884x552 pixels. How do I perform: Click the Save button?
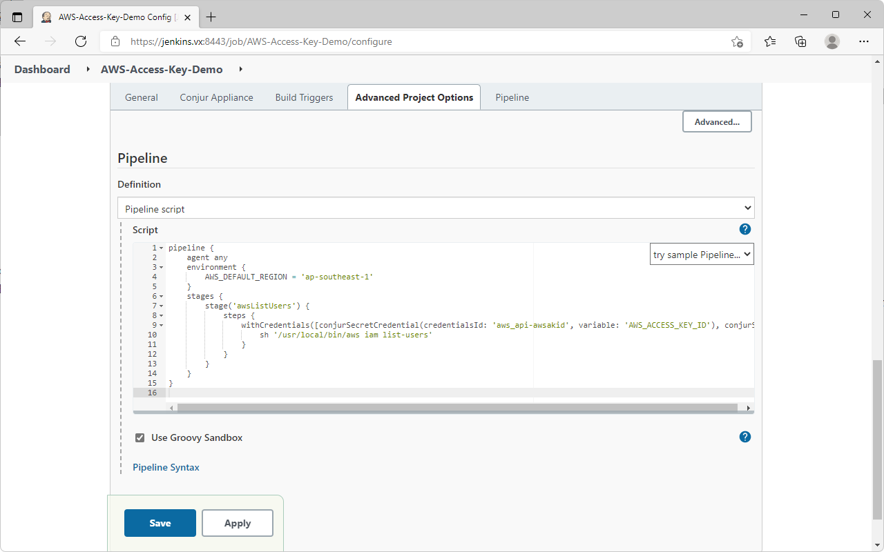click(x=160, y=523)
